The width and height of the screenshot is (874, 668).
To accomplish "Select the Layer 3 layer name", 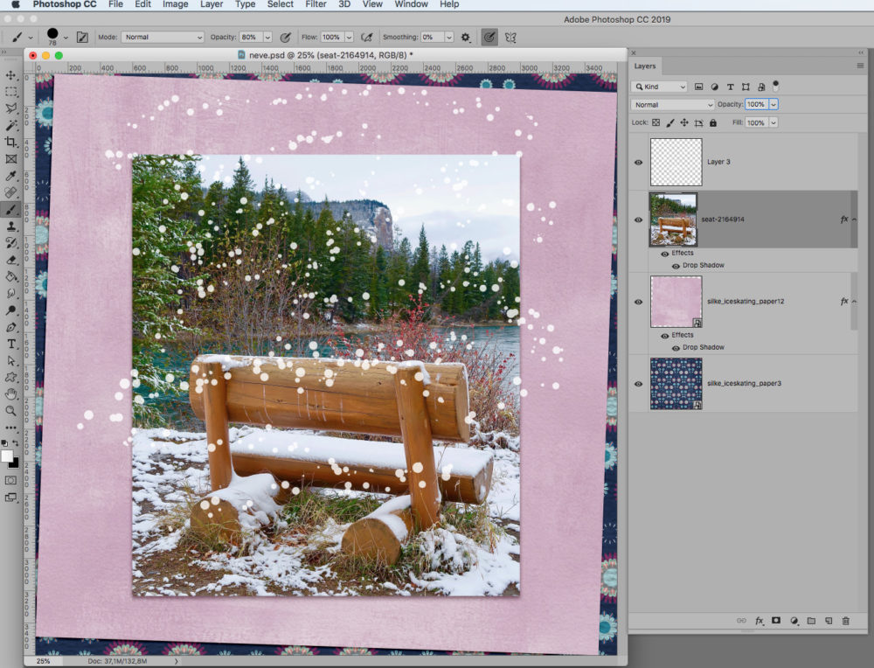I will 719,163.
